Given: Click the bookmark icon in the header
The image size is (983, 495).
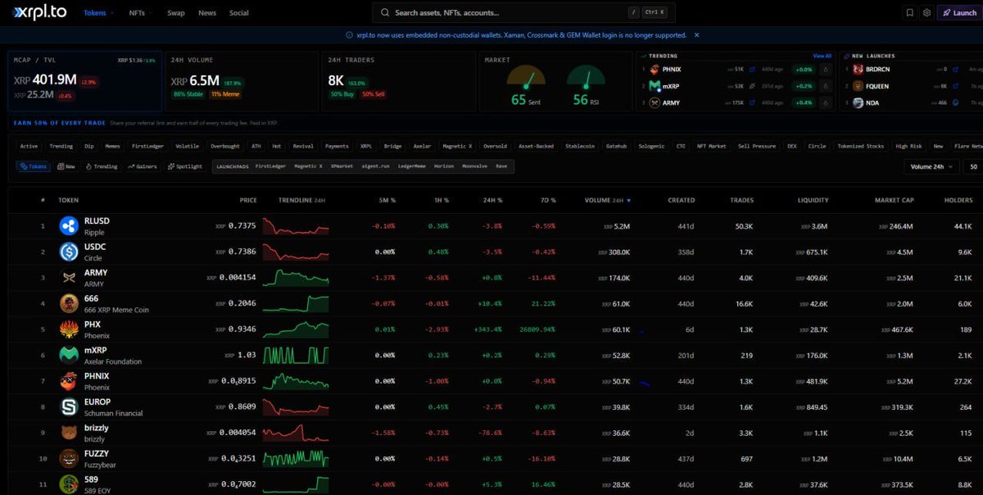Looking at the screenshot, I should (x=909, y=13).
